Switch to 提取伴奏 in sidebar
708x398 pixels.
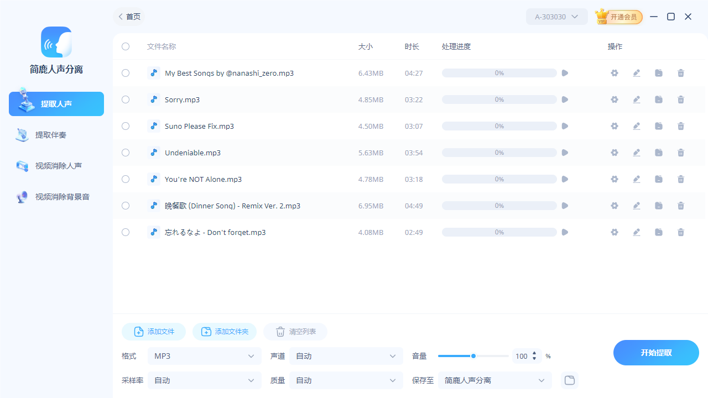(x=50, y=135)
